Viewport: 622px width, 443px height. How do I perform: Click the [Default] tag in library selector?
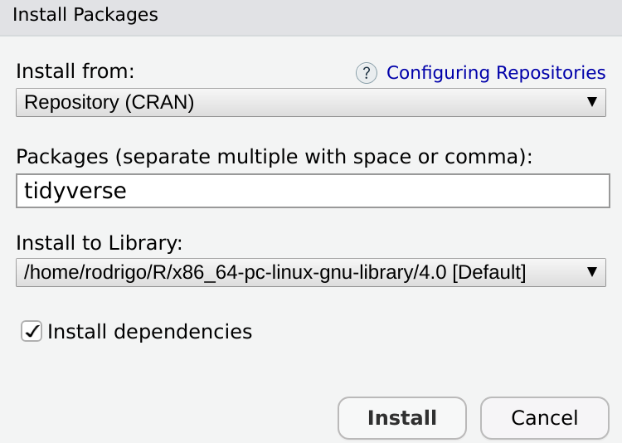point(488,272)
